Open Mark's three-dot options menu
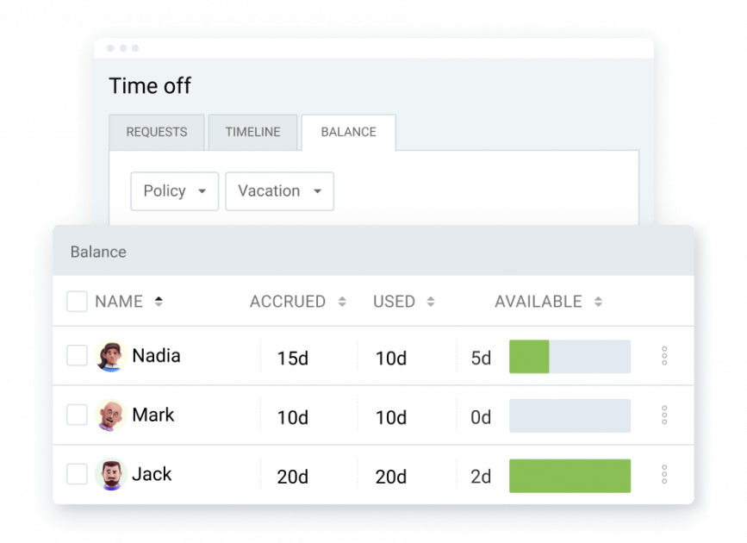The image size is (747, 543). click(664, 415)
